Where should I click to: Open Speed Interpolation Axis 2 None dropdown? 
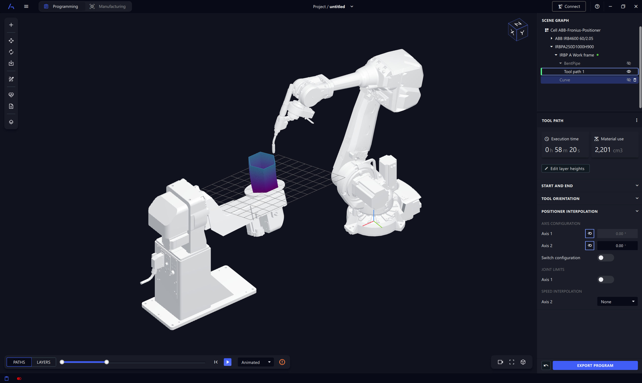pyautogui.click(x=617, y=301)
